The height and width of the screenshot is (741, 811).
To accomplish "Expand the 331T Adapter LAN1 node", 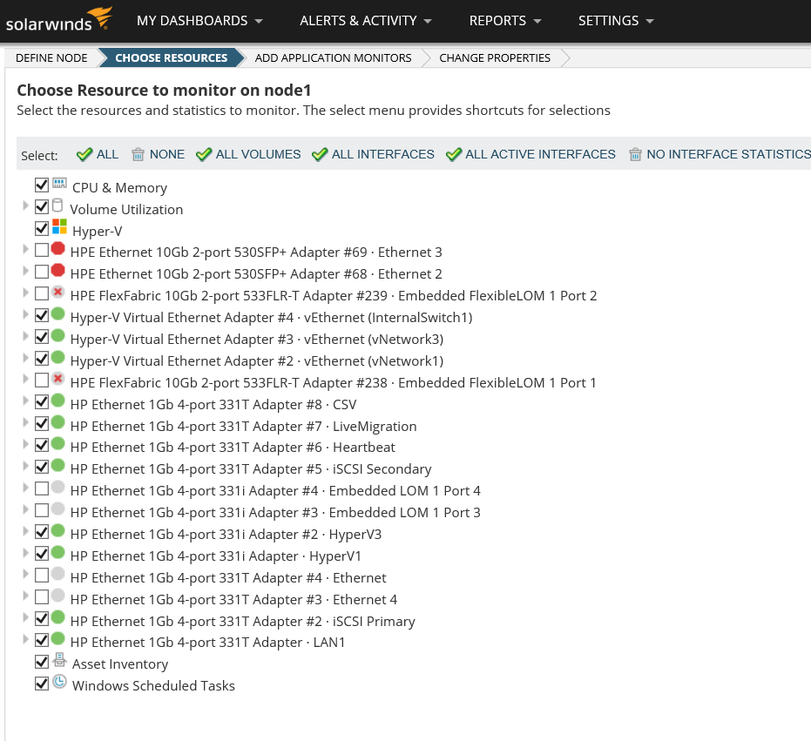I will pyautogui.click(x=25, y=639).
